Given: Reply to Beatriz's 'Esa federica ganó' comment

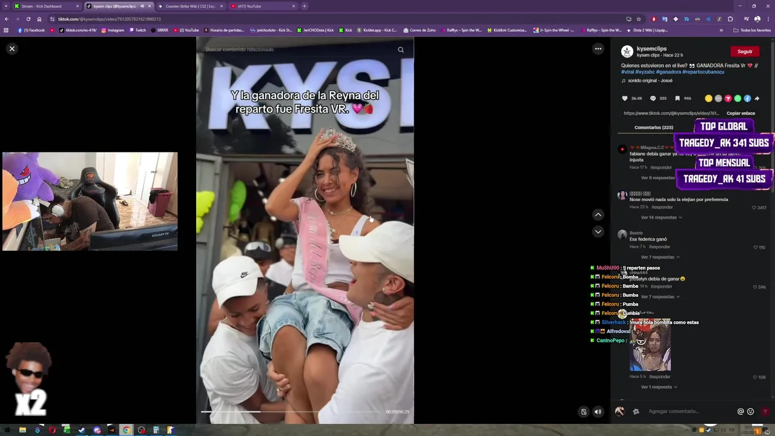Looking at the screenshot, I should [x=659, y=247].
